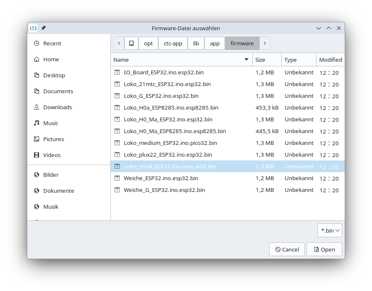Switch breadcrumb to the ctc-app directory
This screenshot has height=291, width=372.
[173, 43]
